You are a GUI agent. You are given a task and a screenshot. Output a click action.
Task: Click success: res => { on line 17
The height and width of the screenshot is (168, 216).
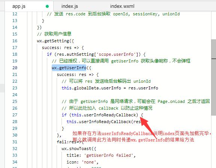point(63,48)
